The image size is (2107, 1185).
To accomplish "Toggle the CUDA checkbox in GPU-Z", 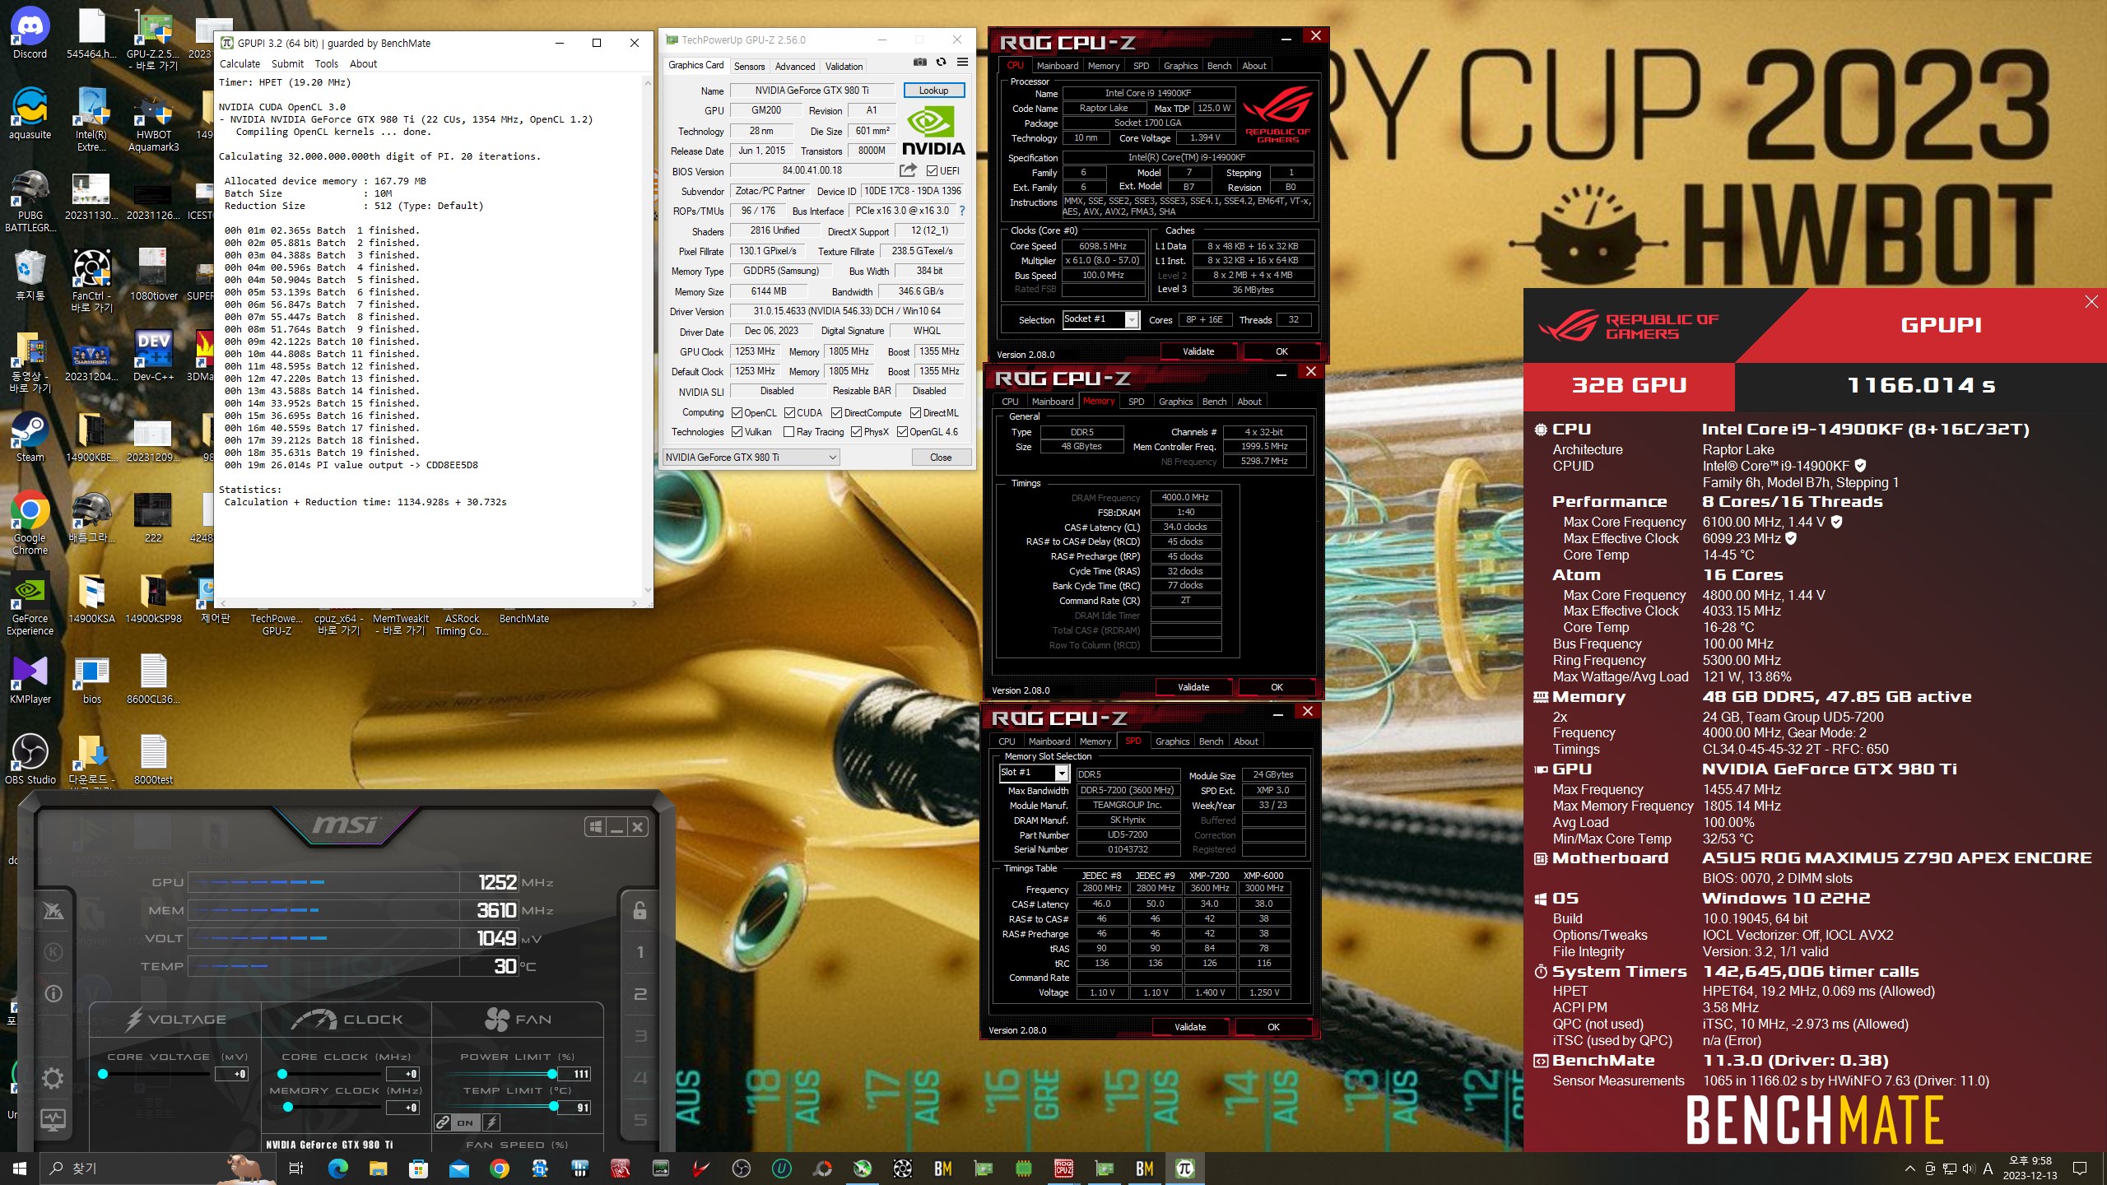I will coord(789,413).
